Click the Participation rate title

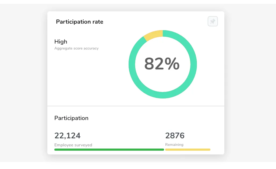coord(80,22)
